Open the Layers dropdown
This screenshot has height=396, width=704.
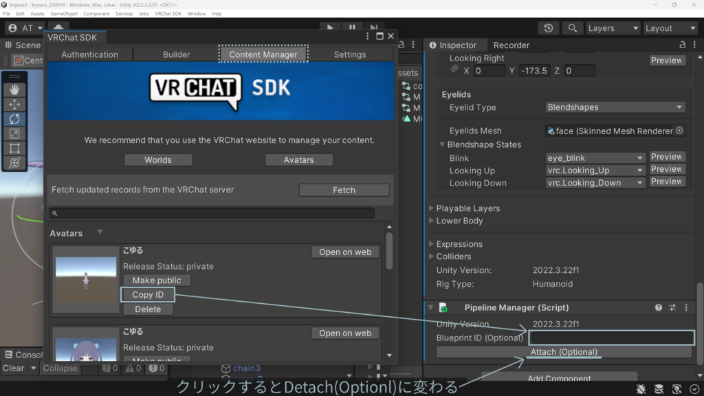(x=613, y=27)
